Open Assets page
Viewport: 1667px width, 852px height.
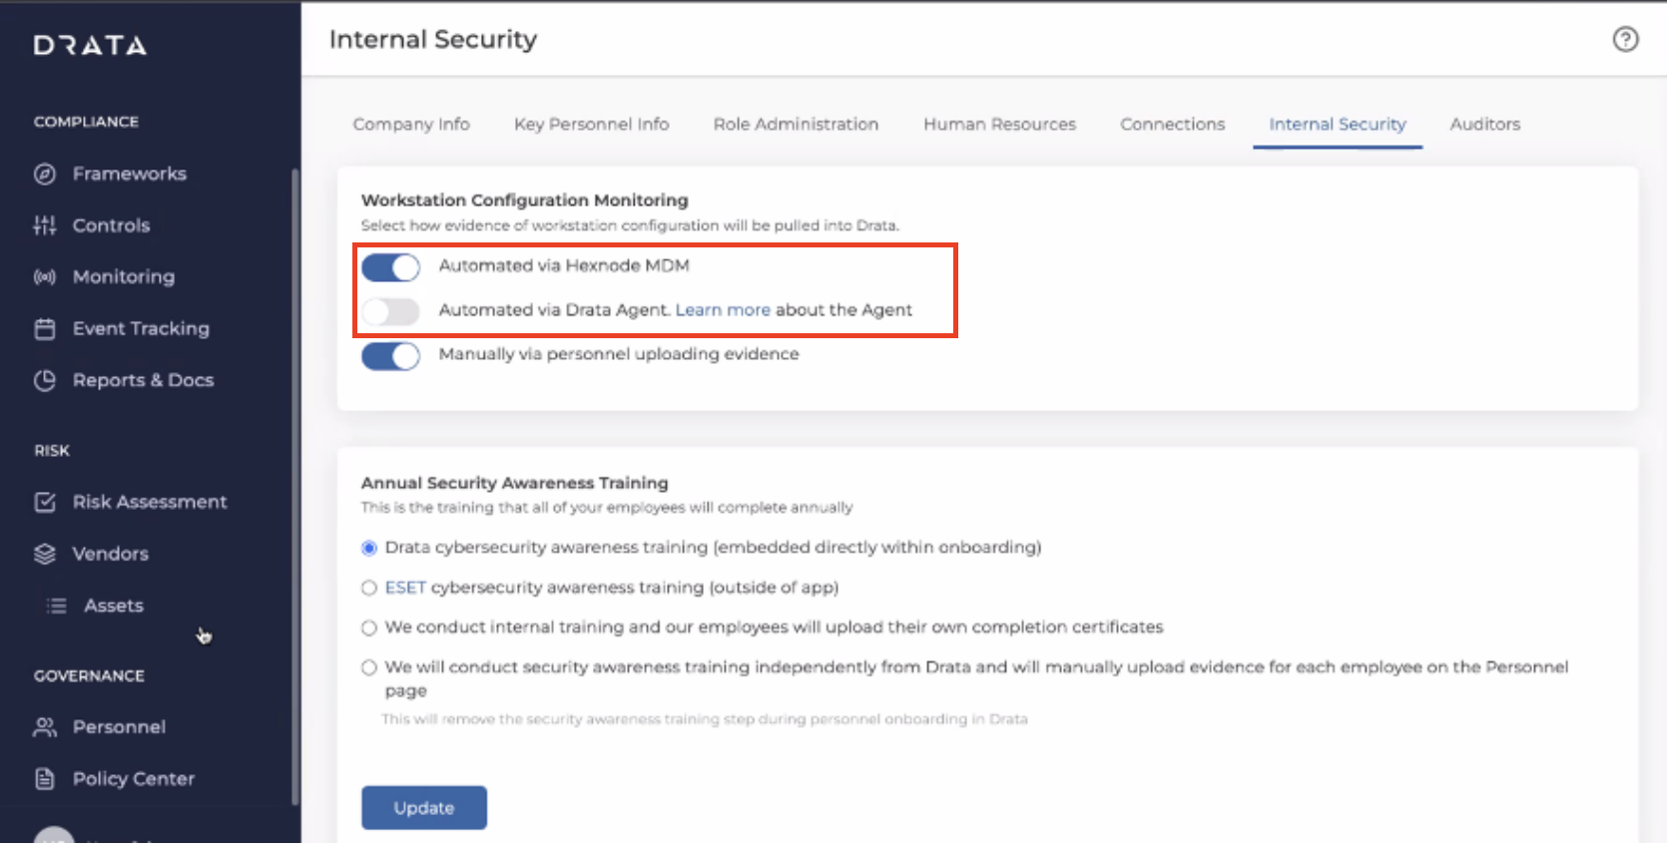pyautogui.click(x=114, y=606)
